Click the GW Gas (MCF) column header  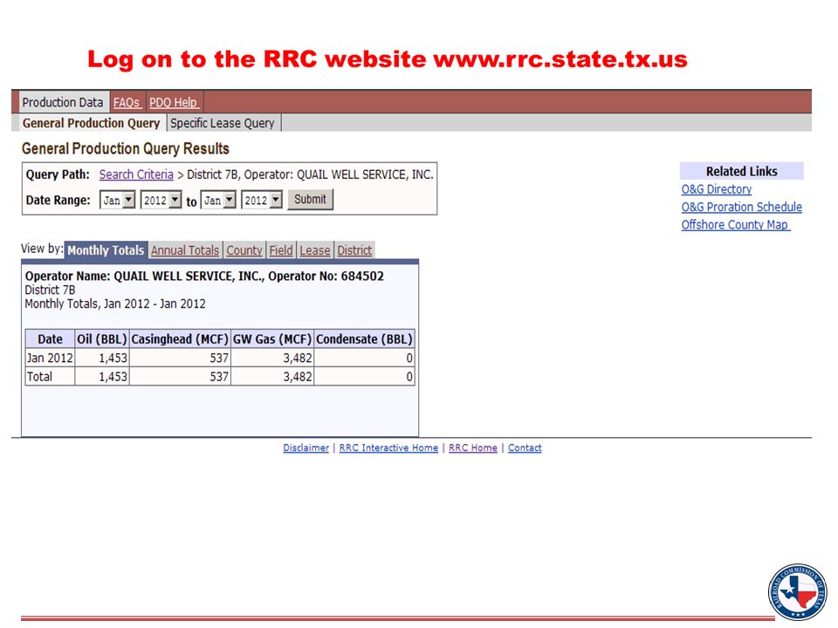272,339
